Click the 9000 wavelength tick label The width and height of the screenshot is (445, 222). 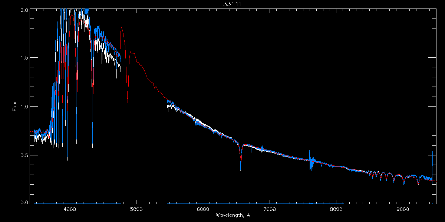coord(403,209)
